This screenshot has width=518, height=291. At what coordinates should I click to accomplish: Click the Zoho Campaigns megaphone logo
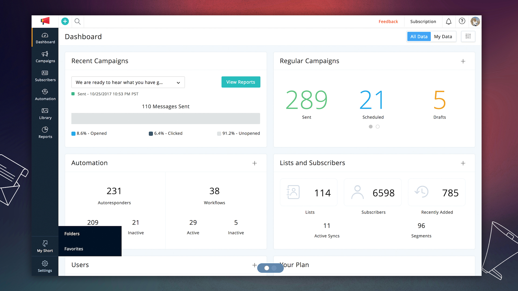pos(45,21)
